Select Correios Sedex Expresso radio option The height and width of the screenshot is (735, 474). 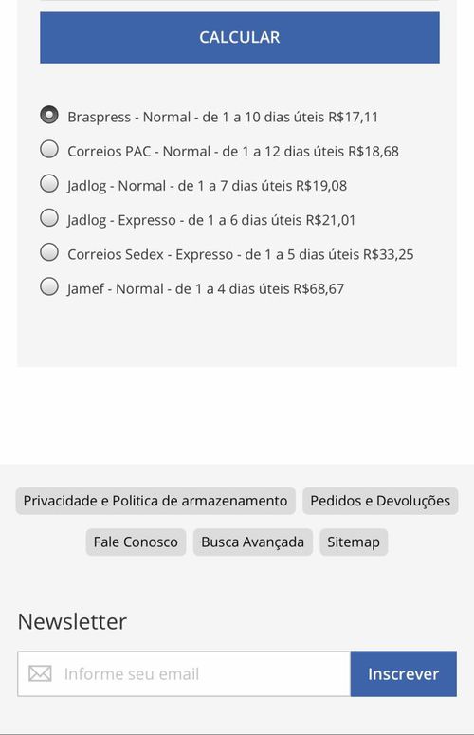pos(49,252)
